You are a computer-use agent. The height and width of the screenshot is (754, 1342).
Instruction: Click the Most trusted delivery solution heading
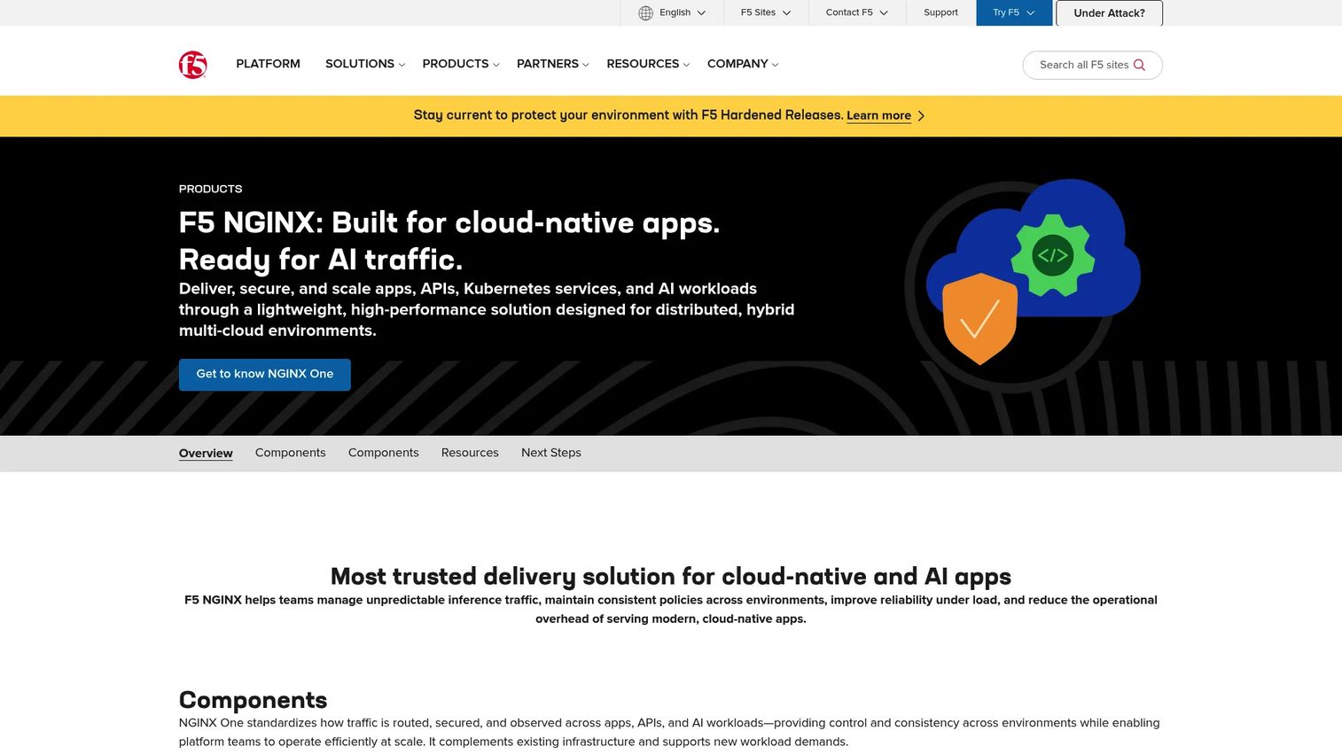[671, 576]
